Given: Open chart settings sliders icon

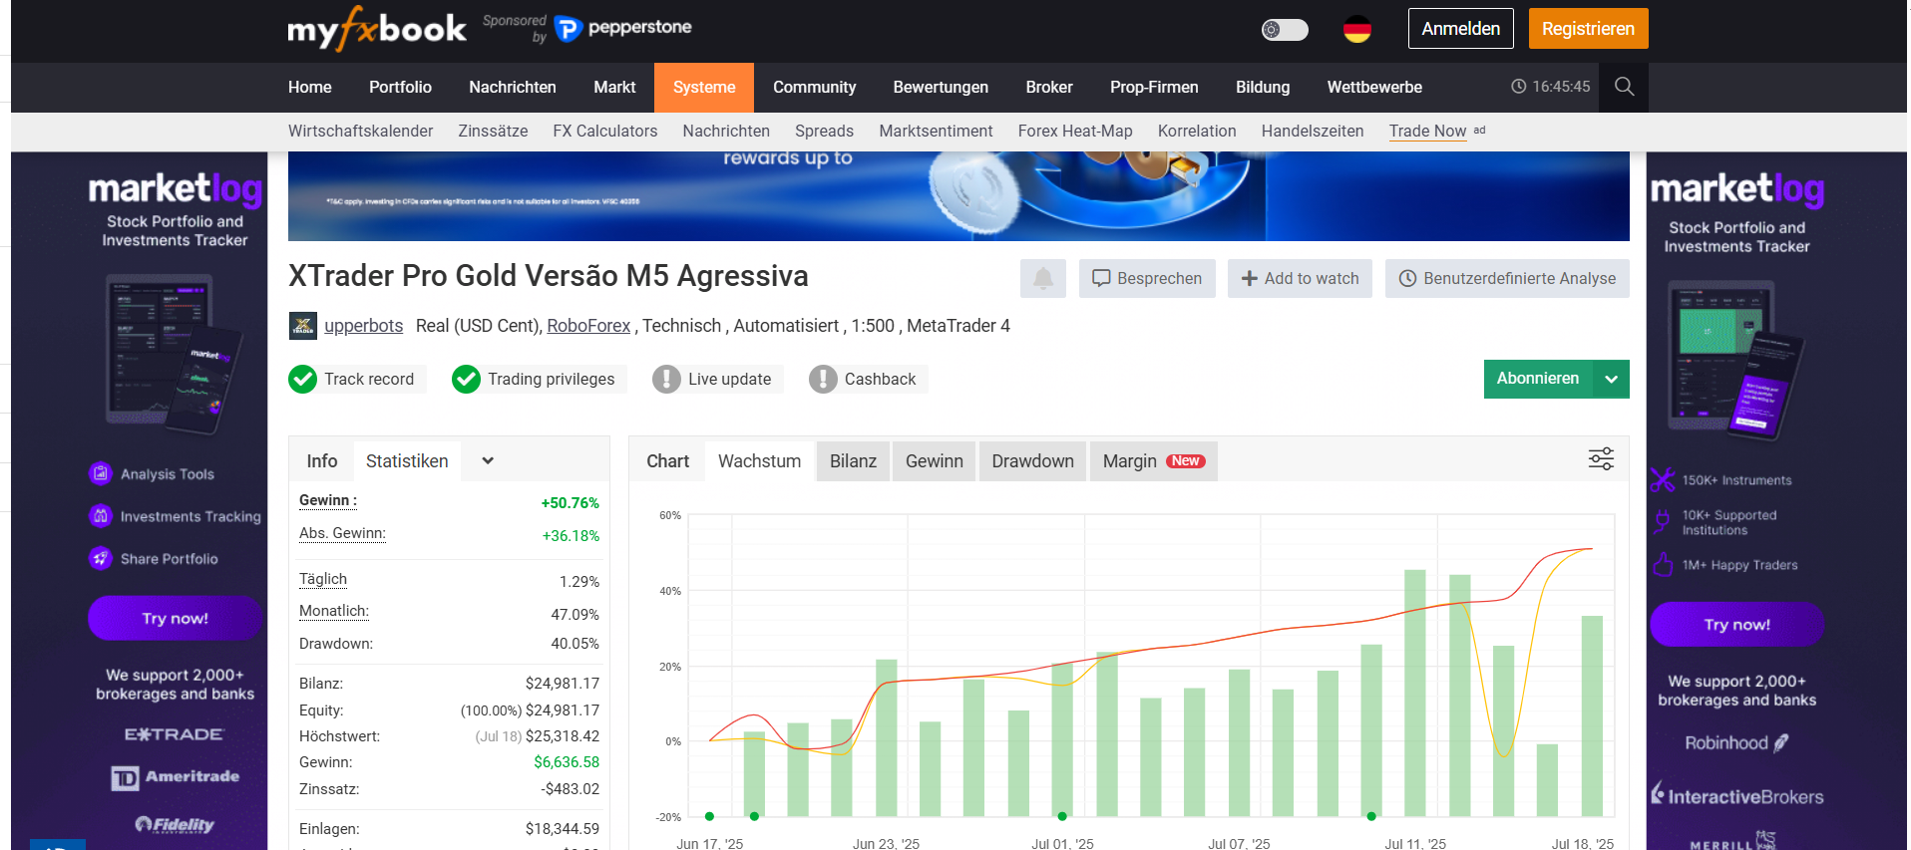Looking at the screenshot, I should [x=1601, y=458].
